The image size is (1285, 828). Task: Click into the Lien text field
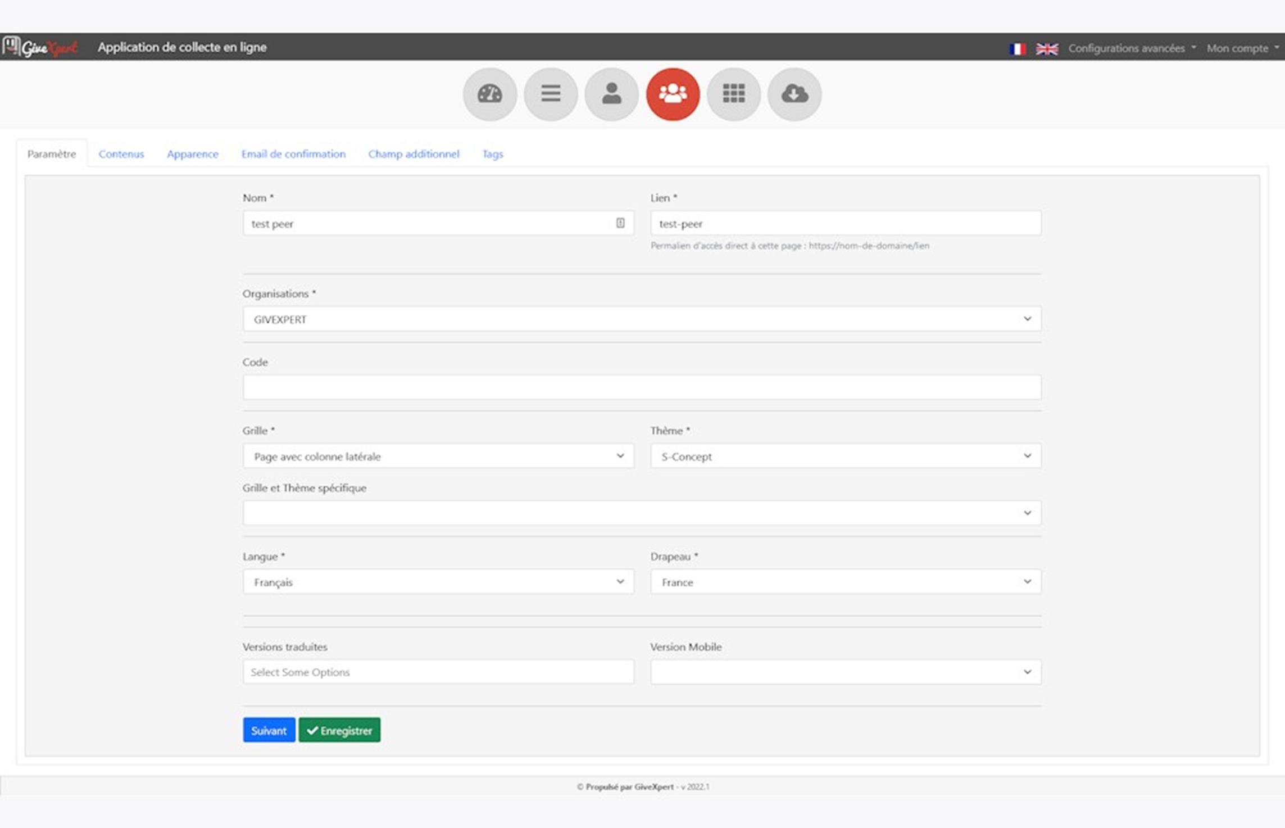coord(846,223)
